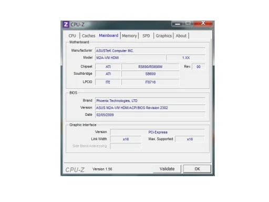Click the empty Side Band Addressing field

point(126,146)
